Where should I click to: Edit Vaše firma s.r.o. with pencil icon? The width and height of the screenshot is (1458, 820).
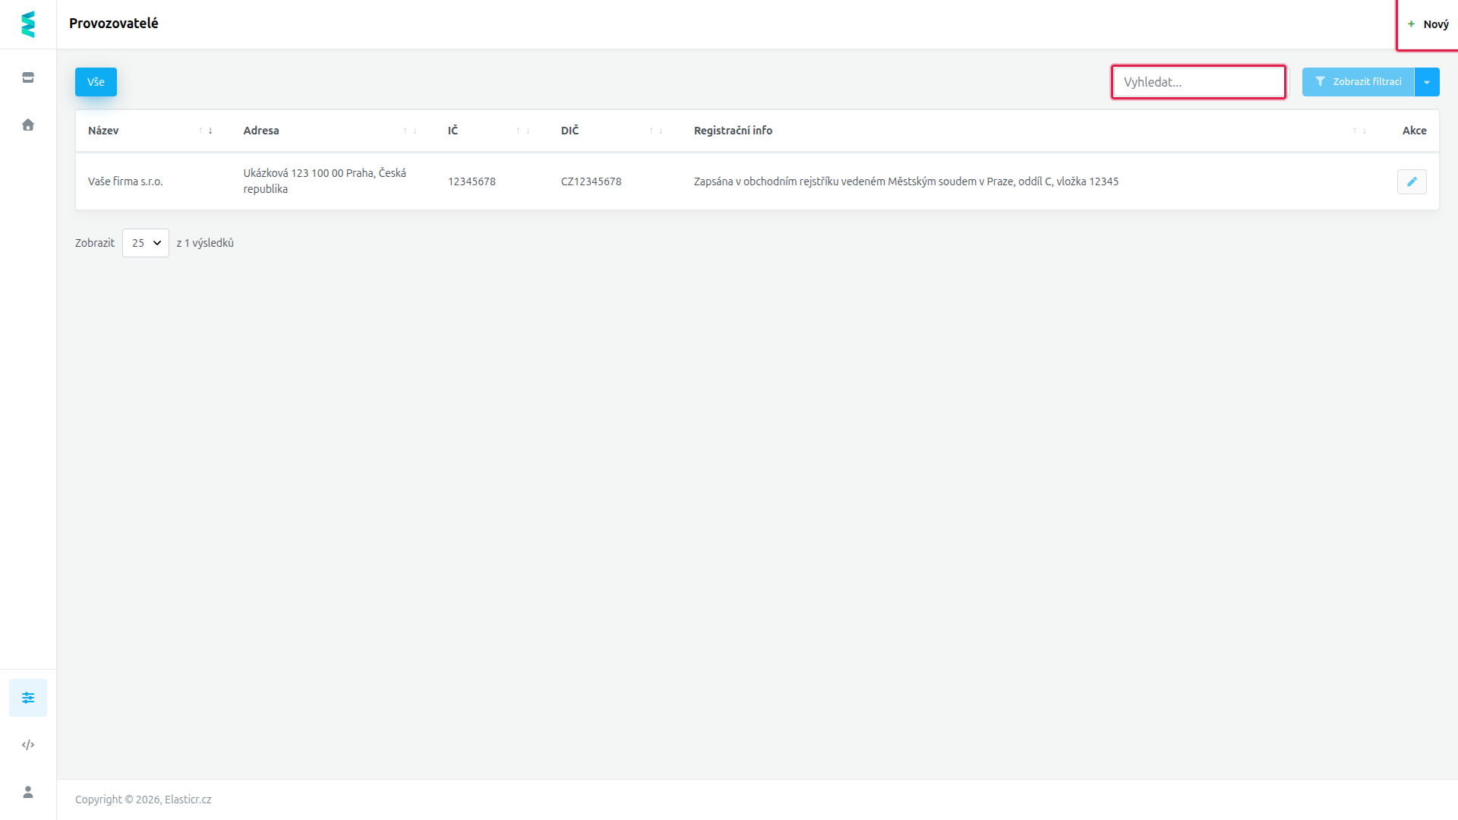[1412, 181]
